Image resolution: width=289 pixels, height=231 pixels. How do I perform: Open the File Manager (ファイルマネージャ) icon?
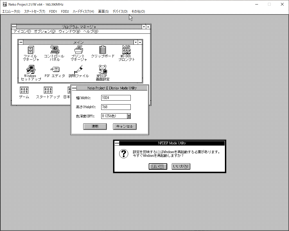pos(31,50)
